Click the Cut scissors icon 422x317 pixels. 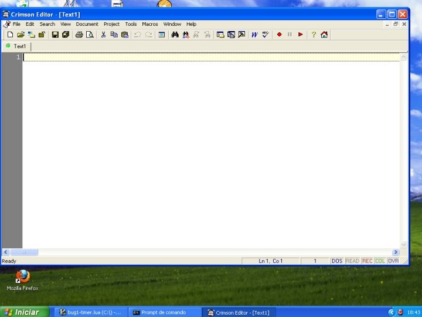tap(103, 35)
